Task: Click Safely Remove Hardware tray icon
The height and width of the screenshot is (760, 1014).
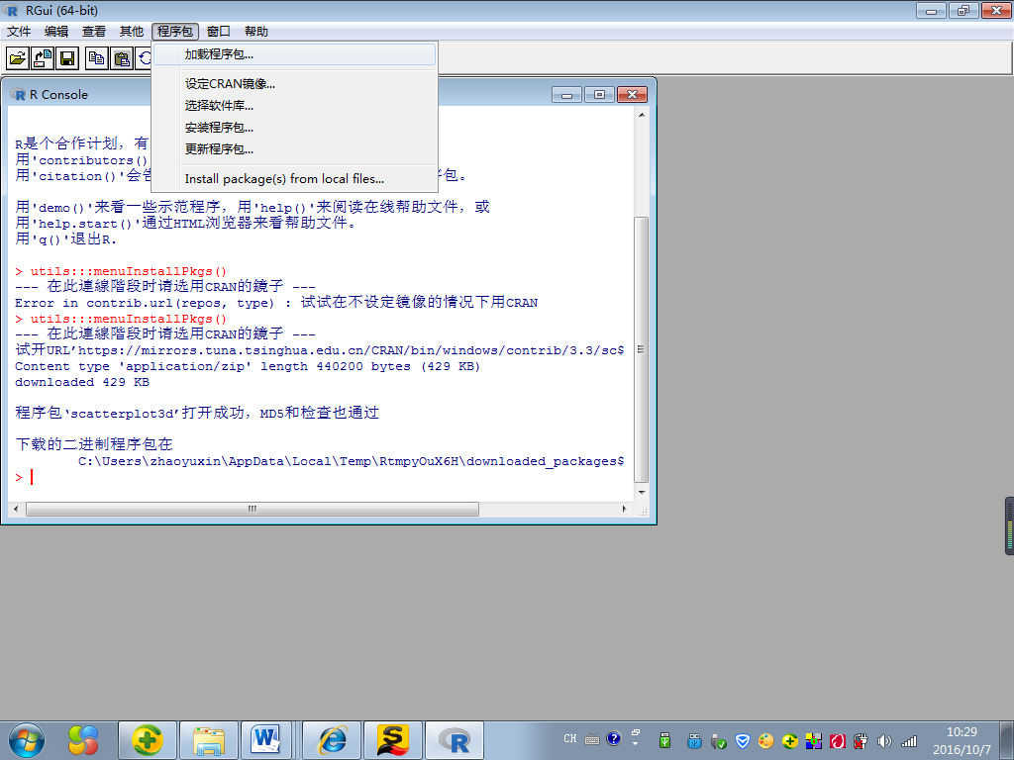Action: 719,740
